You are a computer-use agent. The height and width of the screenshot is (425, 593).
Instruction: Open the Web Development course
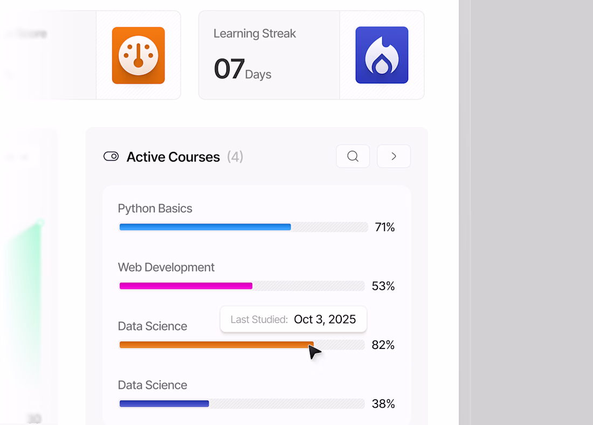(x=166, y=267)
